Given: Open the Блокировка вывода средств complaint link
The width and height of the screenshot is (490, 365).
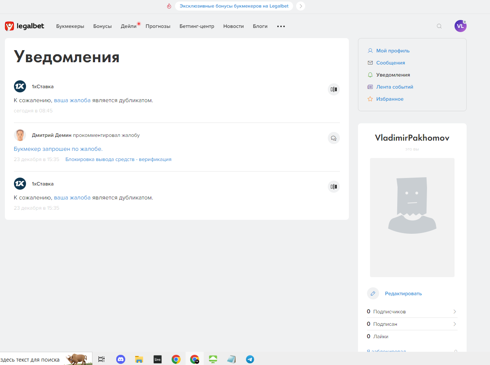Looking at the screenshot, I should (x=118, y=159).
